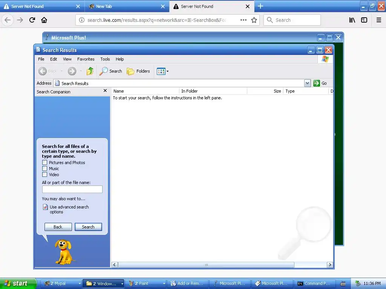Open the Windows Start menu

tap(18, 283)
